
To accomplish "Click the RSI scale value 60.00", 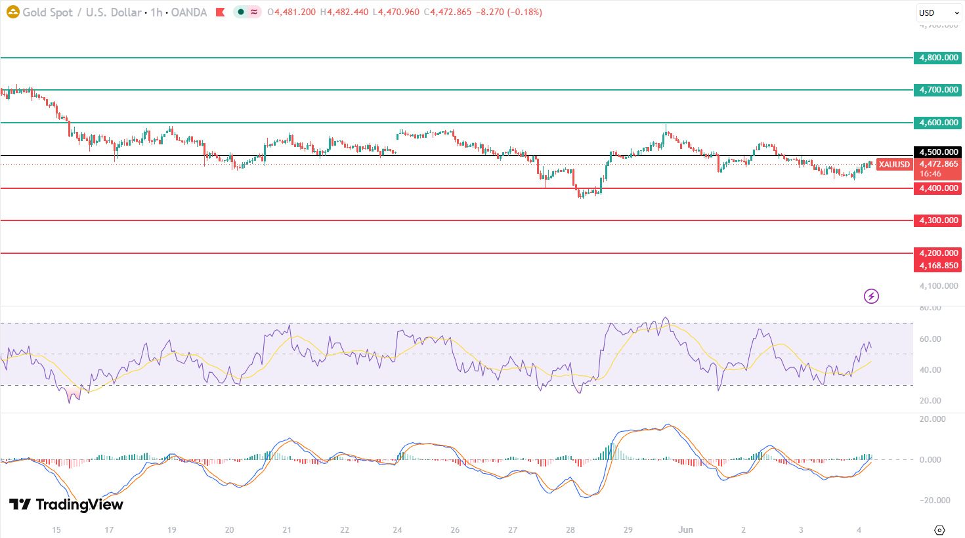I will 930,339.
